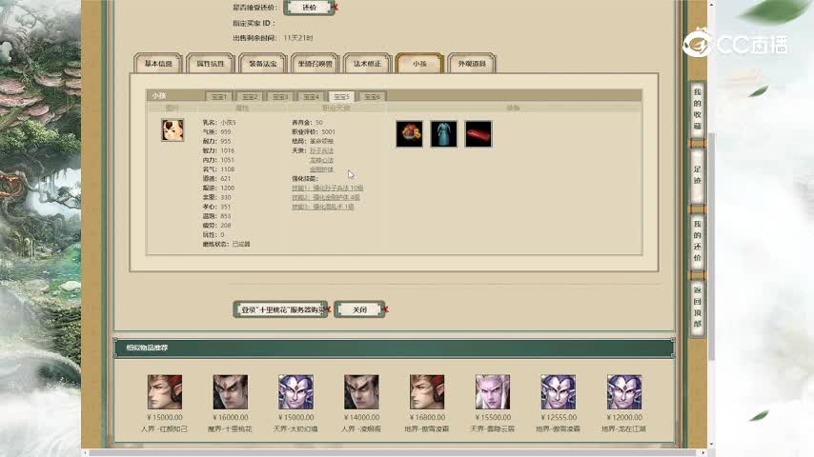The width and height of the screenshot is (814, 457).
Task: Click the price text ¥12555.00
Action: tap(559, 417)
